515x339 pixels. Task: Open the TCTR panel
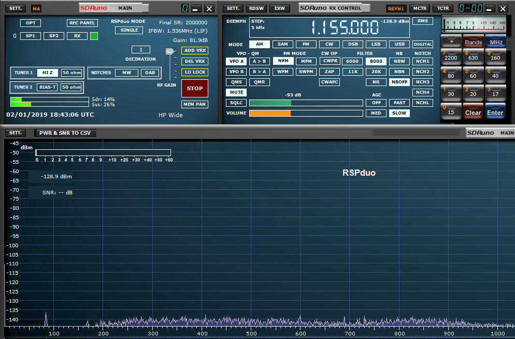(443, 8)
